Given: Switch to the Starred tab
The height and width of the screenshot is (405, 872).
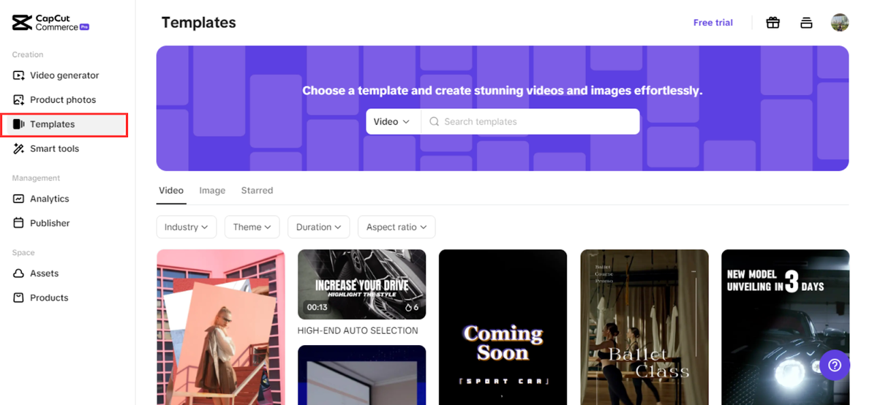Looking at the screenshot, I should [257, 191].
